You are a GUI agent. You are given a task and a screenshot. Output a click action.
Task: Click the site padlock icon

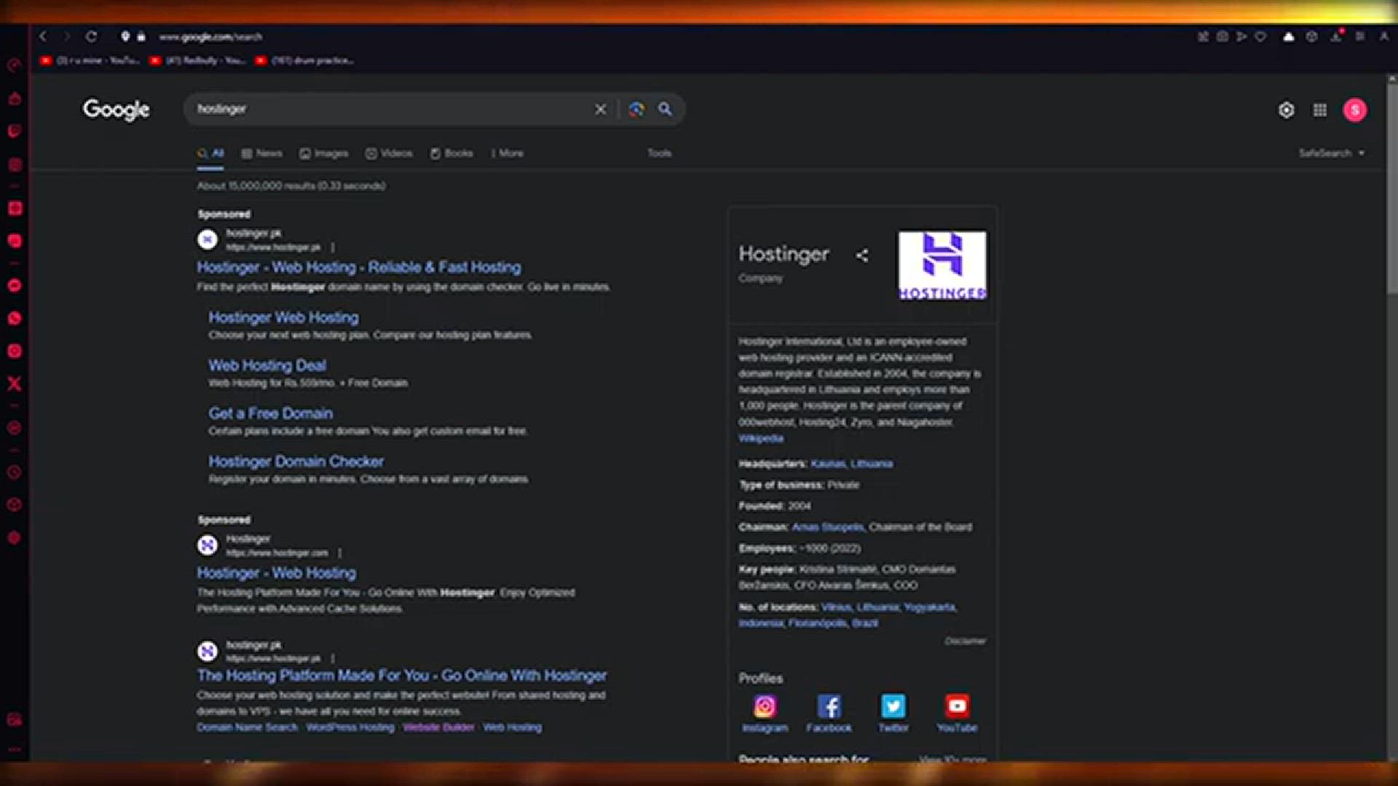[x=141, y=36]
